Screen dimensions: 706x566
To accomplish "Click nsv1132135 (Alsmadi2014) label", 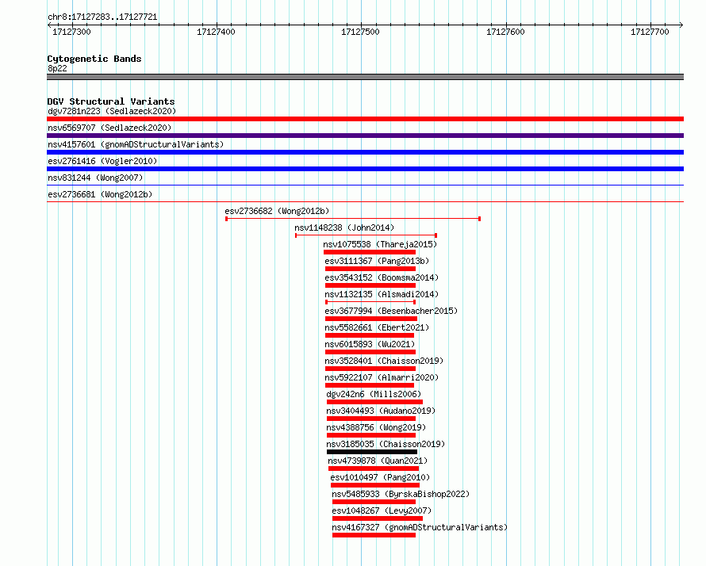I will tap(382, 294).
